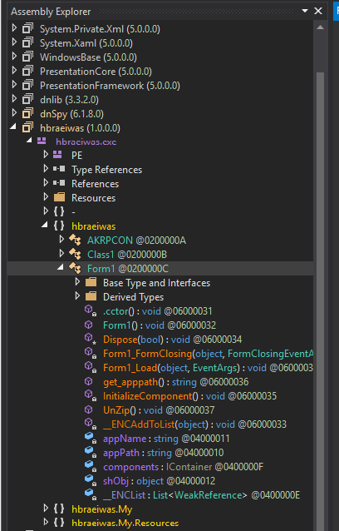Click the Base Type and Interfaces folder icon

[x=91, y=282]
